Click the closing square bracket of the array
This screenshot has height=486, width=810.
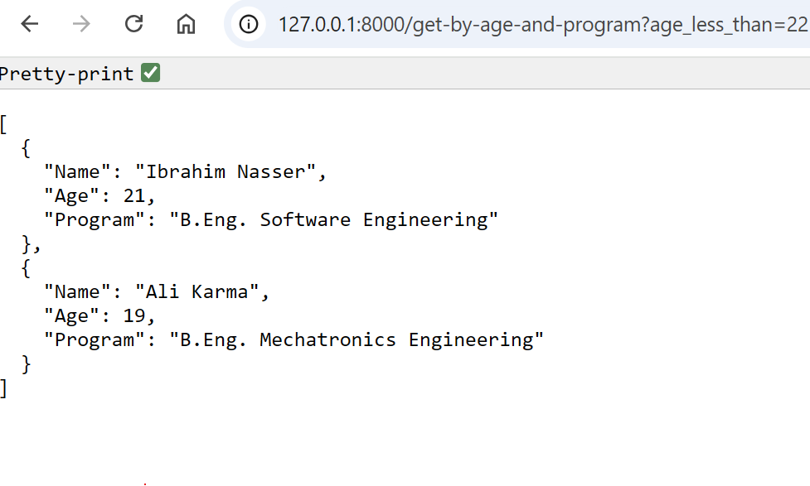[x=3, y=388]
